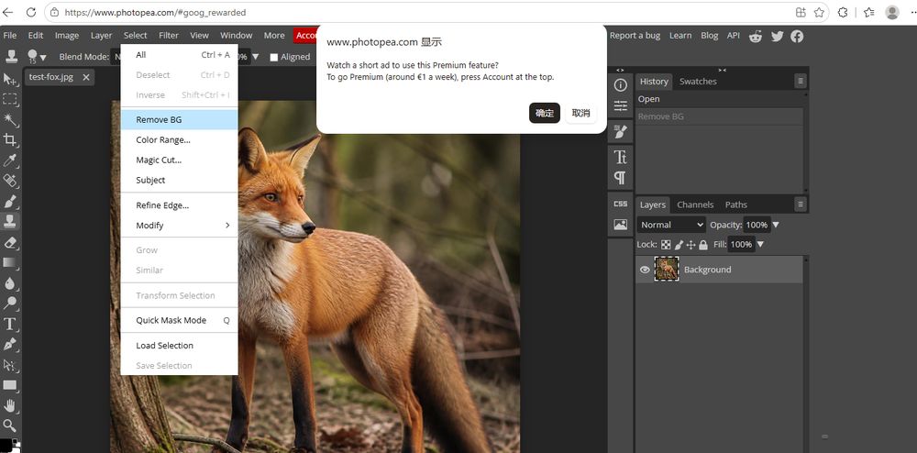Collapse the right panel column arrows
This screenshot has height=453, width=917.
click(723, 70)
